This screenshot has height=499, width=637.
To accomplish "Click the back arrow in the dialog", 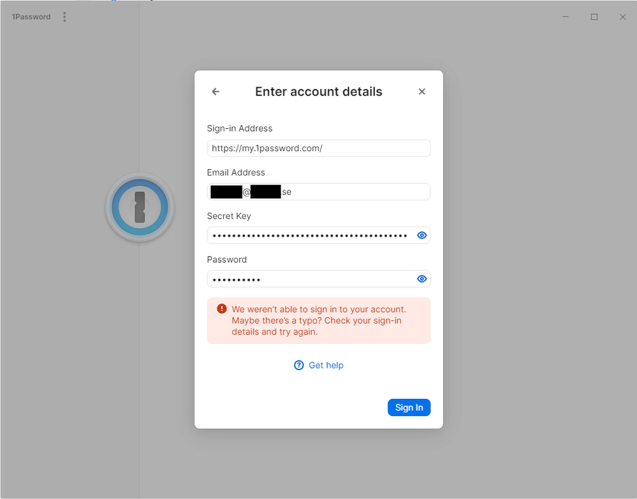I will pos(216,92).
